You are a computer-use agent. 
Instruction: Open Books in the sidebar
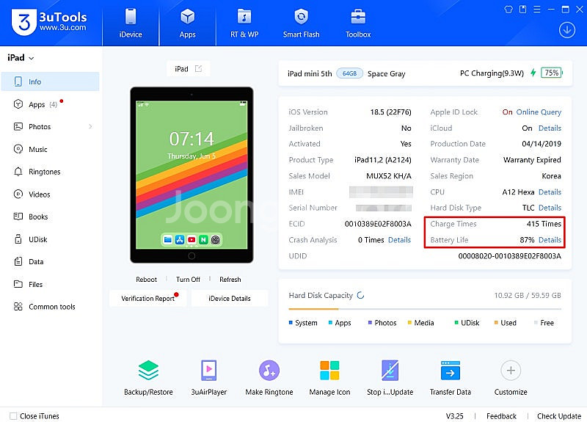[50, 217]
